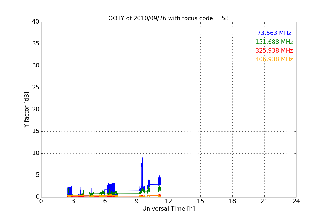The height and width of the screenshot is (219, 329).
Task: Click x-axis tick label 12
Action: (169, 201)
